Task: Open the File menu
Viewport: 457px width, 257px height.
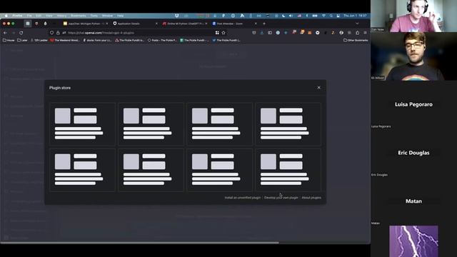Action: (x=29, y=16)
